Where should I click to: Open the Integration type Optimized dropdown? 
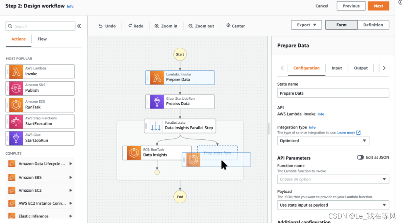click(323, 140)
